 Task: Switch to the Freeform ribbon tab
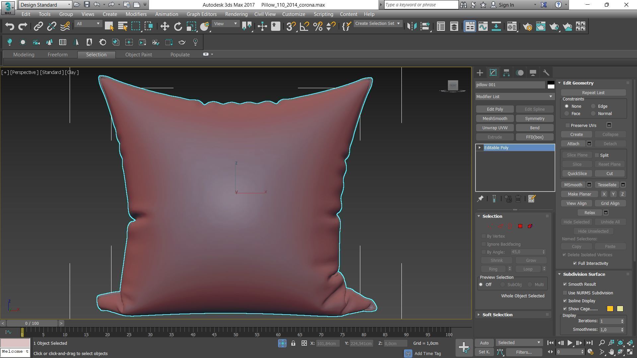(57, 55)
